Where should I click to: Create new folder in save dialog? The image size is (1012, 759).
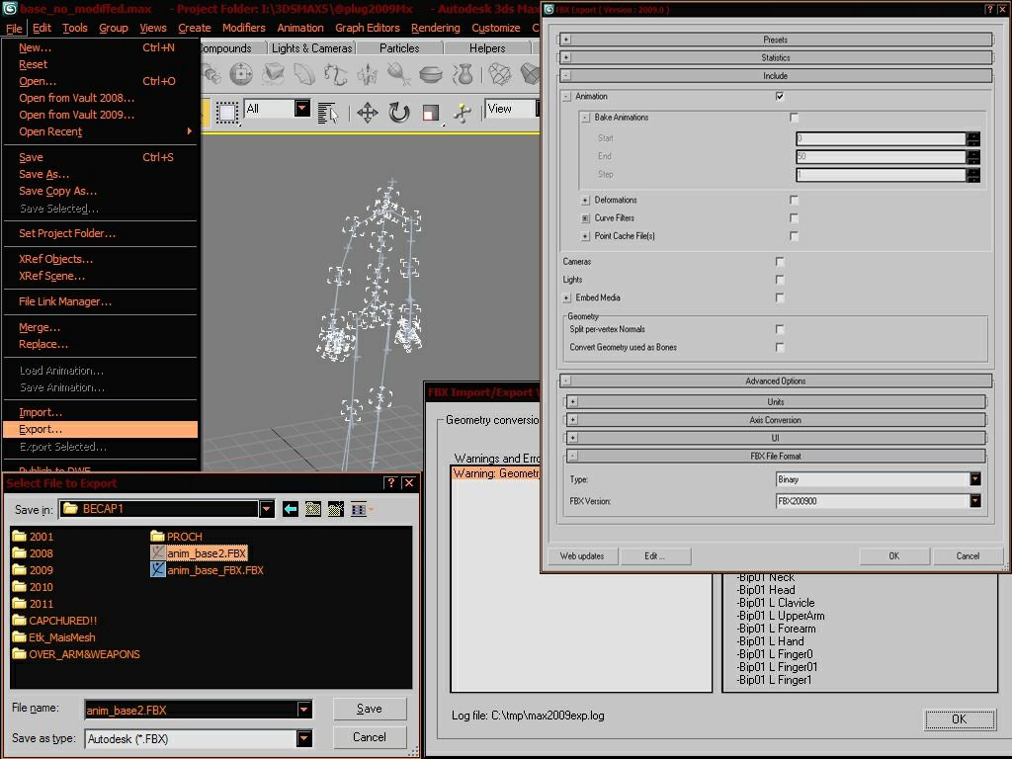[336, 509]
